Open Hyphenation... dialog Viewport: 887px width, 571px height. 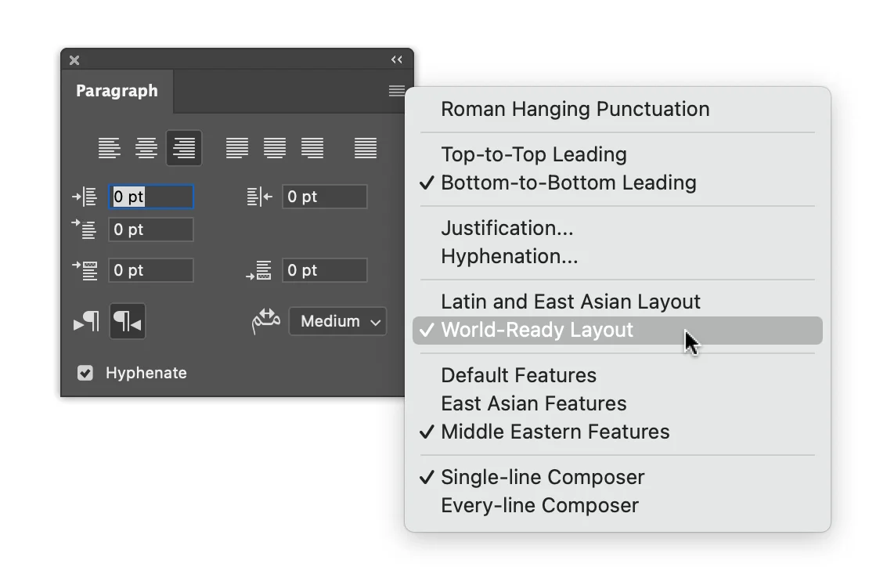click(618, 256)
